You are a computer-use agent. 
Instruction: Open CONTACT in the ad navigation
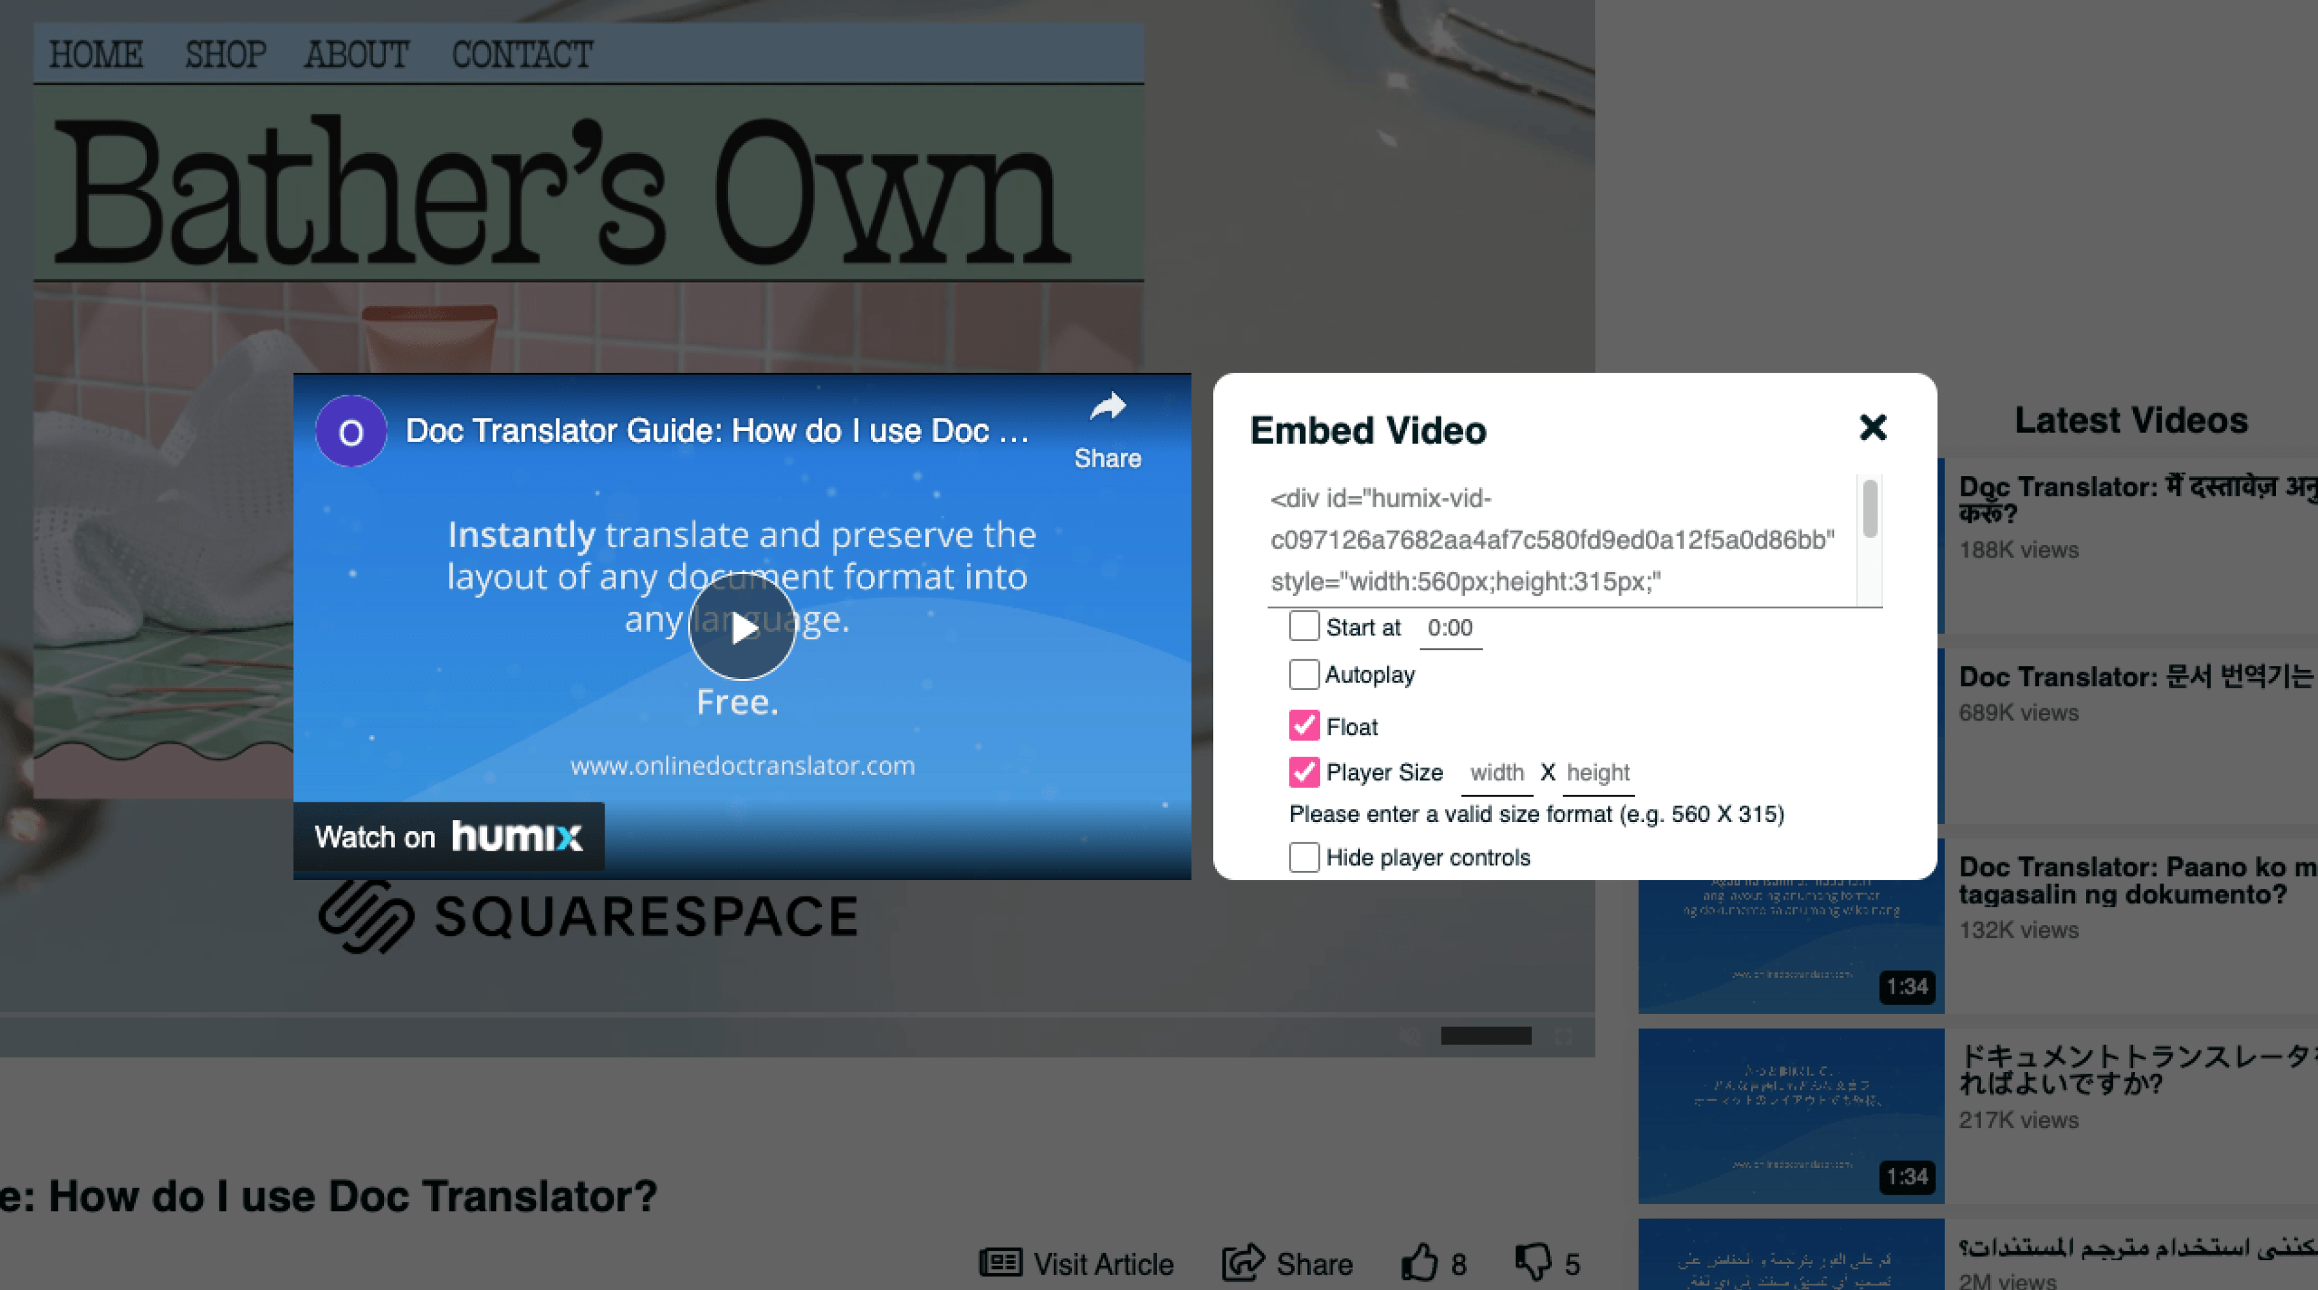(522, 54)
